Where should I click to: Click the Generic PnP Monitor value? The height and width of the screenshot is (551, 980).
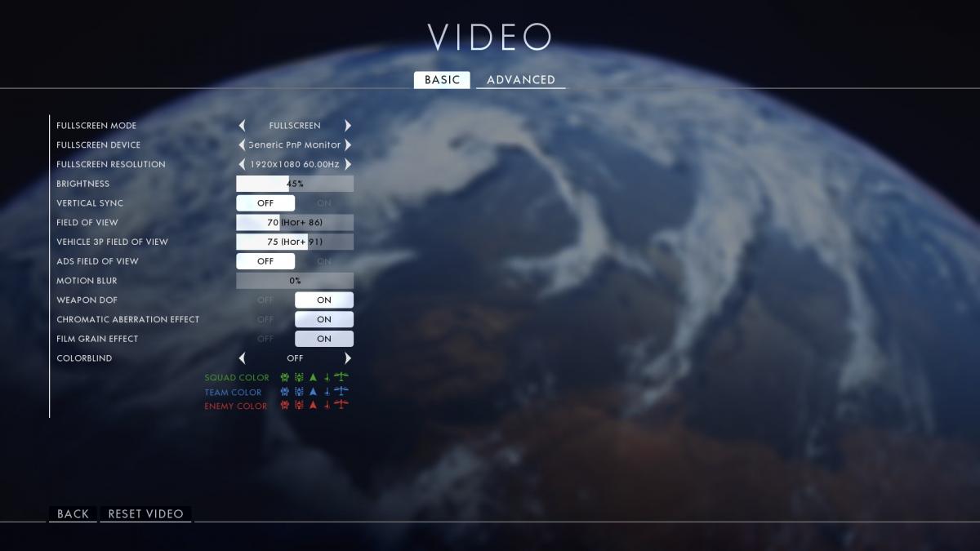tap(295, 145)
